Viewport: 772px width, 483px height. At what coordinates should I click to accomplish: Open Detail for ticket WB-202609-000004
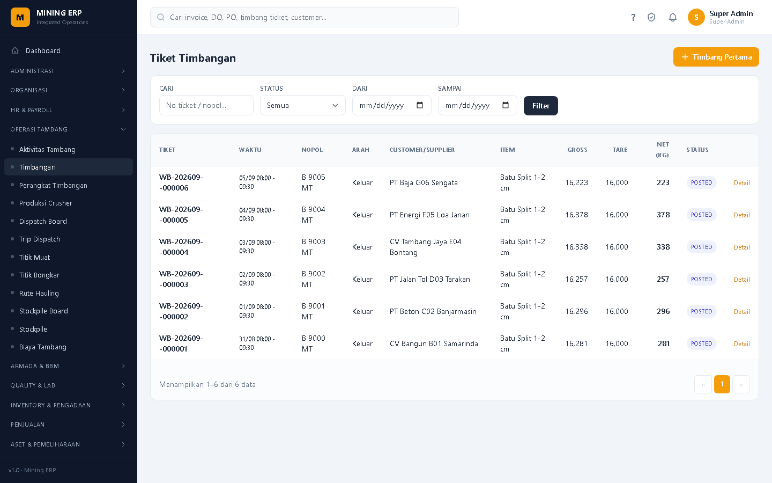click(741, 247)
